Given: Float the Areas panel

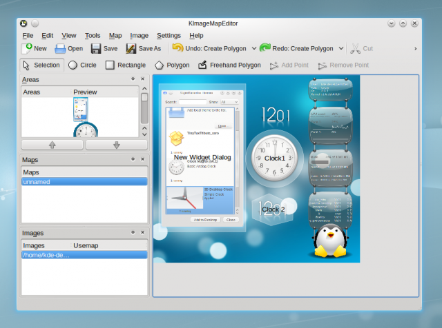Looking at the screenshot, I should 133,79.
